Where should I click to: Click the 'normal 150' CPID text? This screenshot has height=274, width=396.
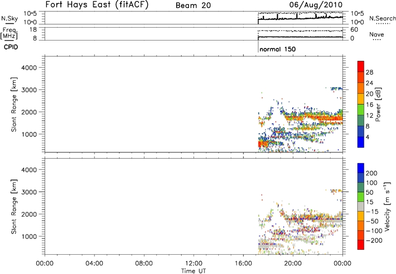[278, 49]
